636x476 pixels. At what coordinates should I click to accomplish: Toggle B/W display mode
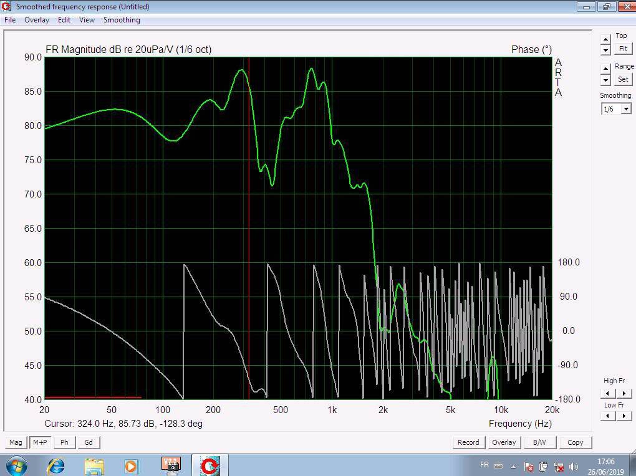pyautogui.click(x=539, y=442)
